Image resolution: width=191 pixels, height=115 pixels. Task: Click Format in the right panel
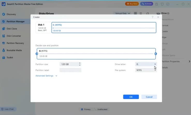coord(165,25)
